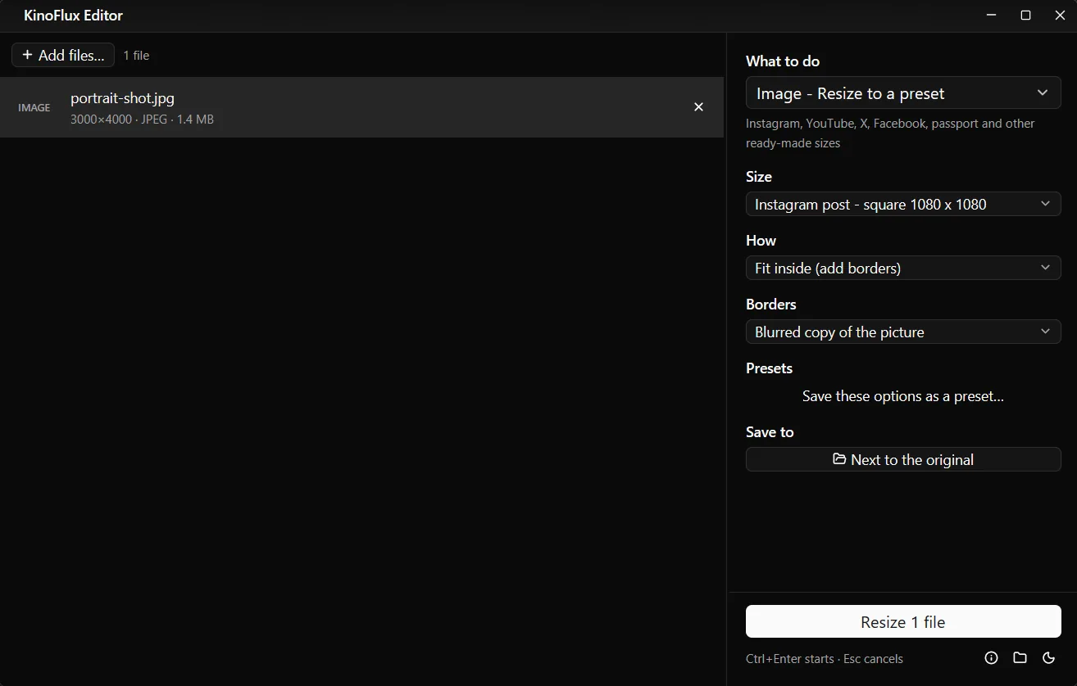
Task: Click the 'KinoFlux Editor' window title
Action: tap(74, 16)
